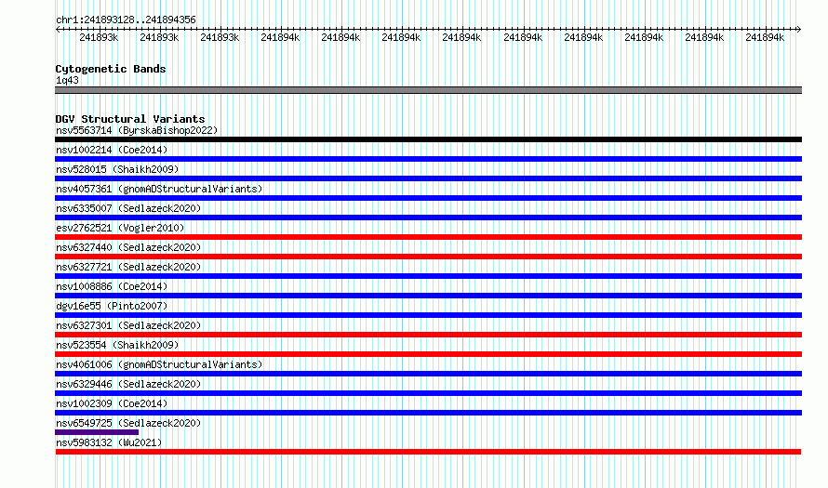828x488 pixels.
Task: Click the nsv6335007 blue variant bar
Action: point(428,218)
